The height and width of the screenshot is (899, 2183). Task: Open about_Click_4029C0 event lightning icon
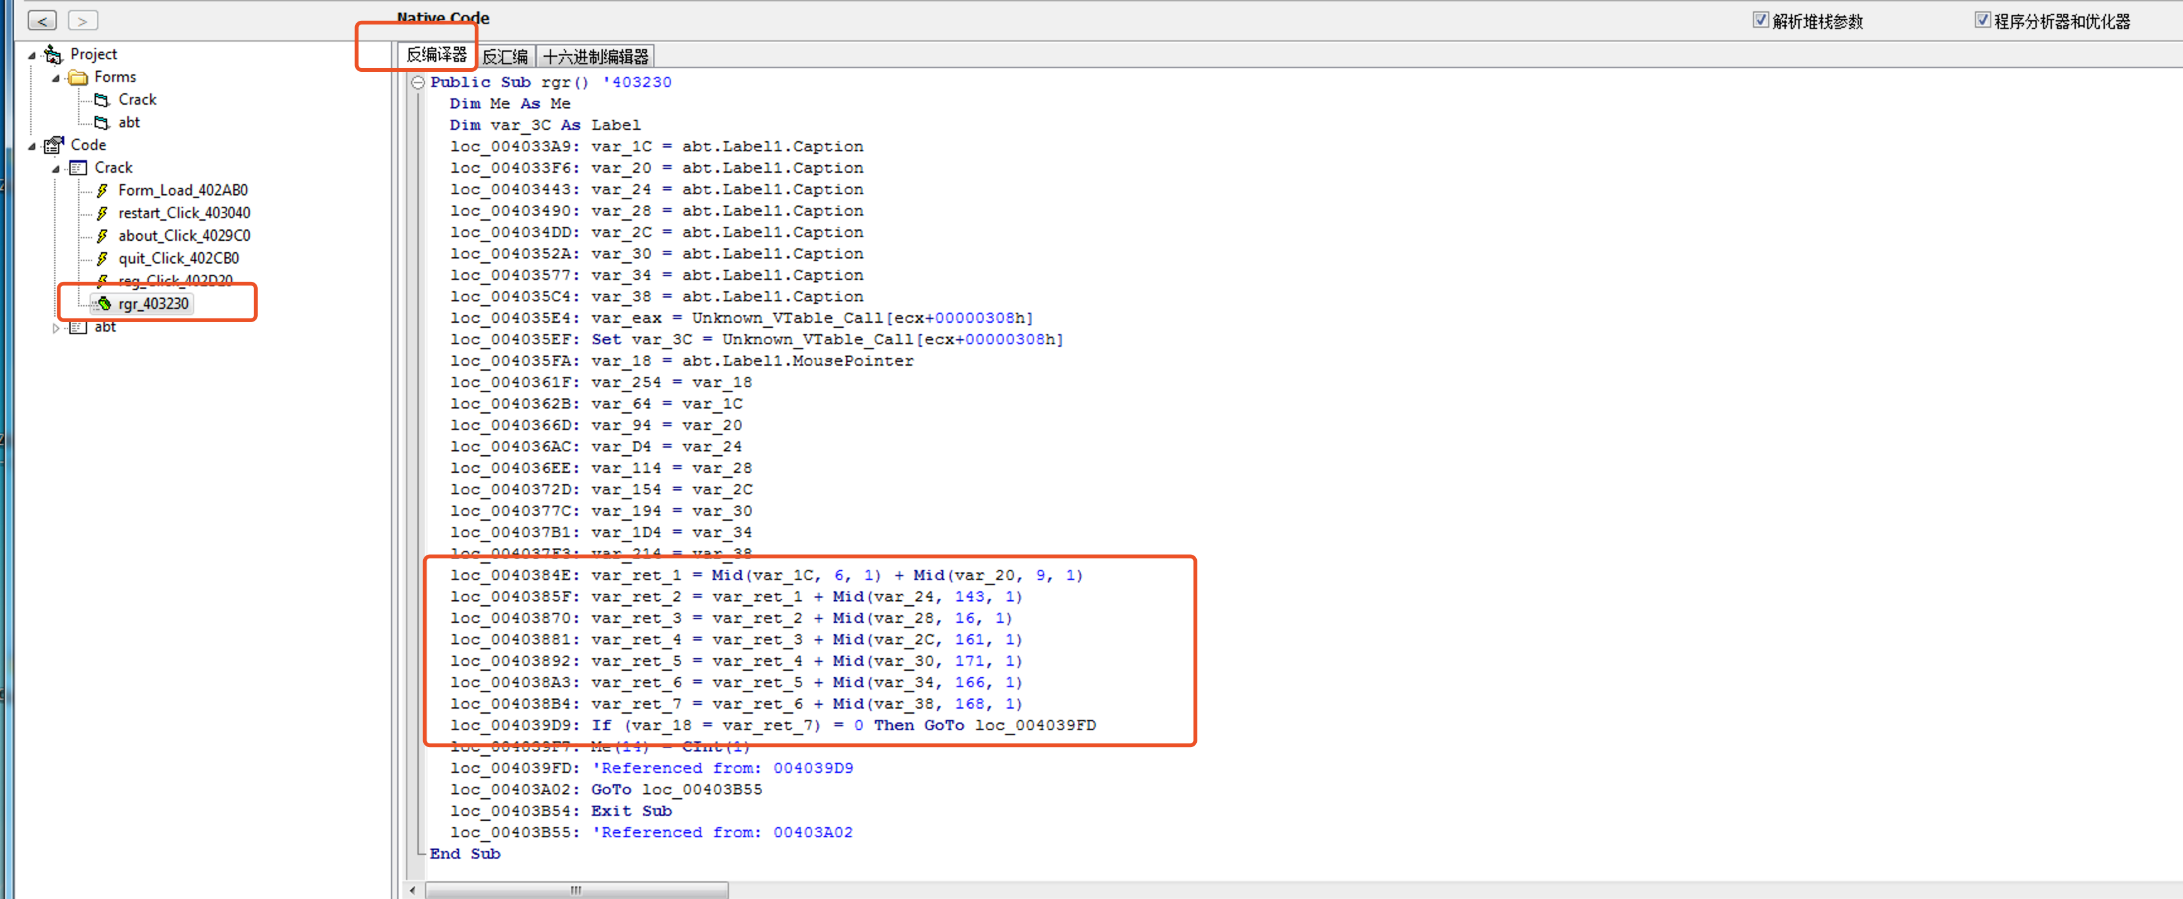pos(103,236)
